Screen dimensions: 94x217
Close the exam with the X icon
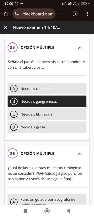click(x=6, y=28)
